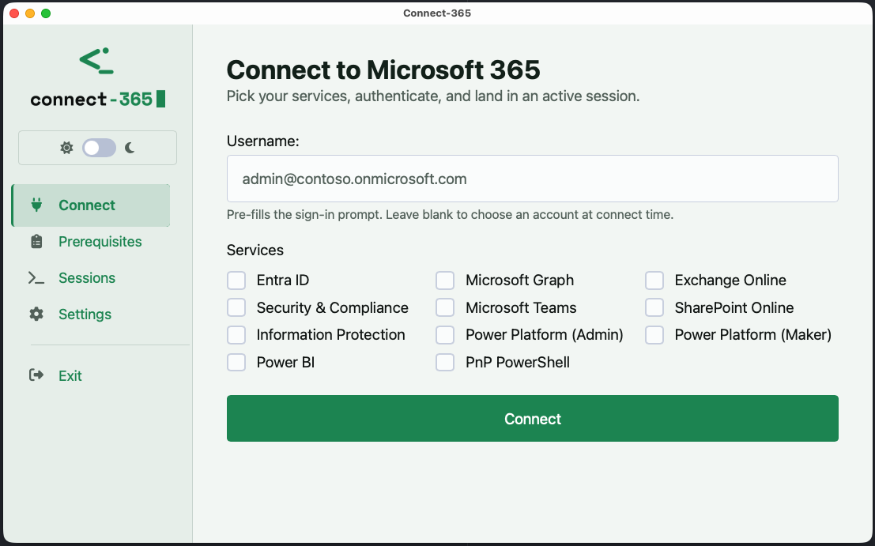Click the sign-out icon beside Exit
875x546 pixels.
[36, 375]
